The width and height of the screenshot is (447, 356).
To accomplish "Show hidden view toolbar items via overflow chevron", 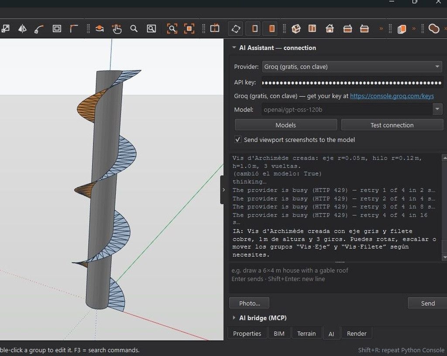I will click(381, 28).
